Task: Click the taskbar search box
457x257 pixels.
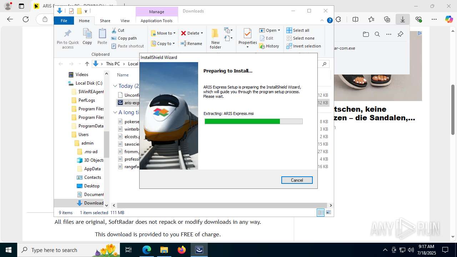Action: point(69,250)
